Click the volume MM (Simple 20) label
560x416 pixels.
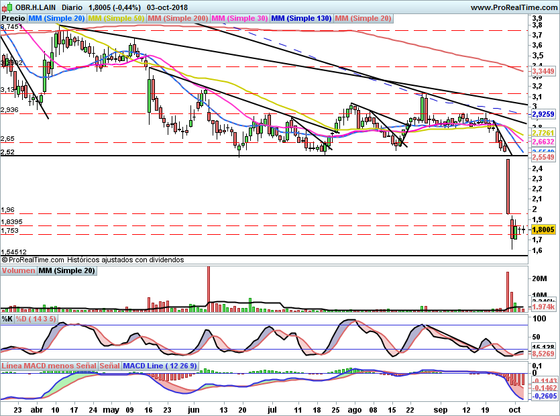[67, 270]
